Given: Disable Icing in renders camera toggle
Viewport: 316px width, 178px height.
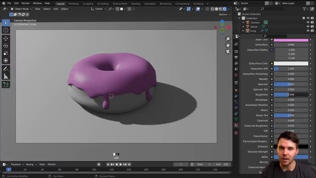Looking at the screenshot, I should (x=312, y=31).
